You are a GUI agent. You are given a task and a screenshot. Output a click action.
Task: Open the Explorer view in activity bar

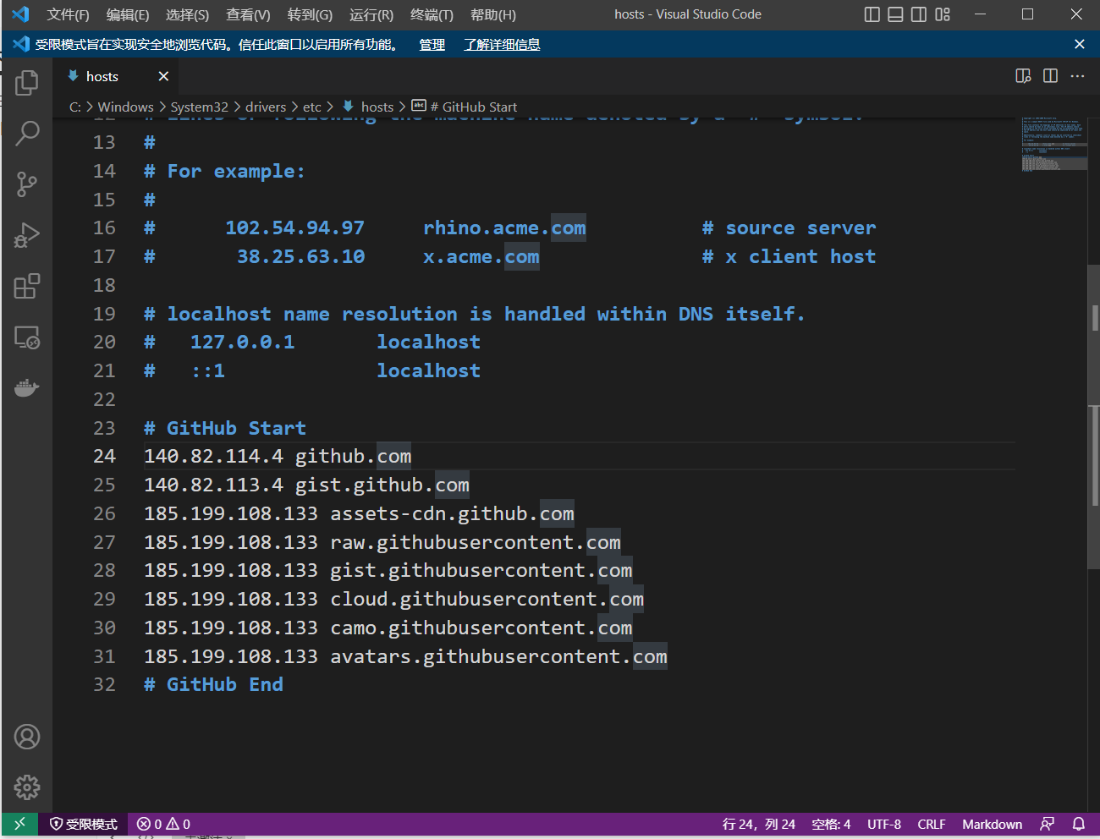pyautogui.click(x=27, y=83)
